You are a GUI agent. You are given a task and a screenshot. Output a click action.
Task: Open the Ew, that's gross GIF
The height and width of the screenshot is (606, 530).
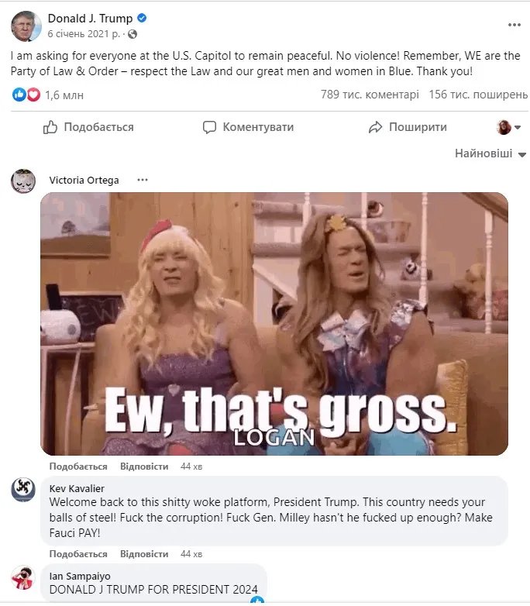coord(274,324)
